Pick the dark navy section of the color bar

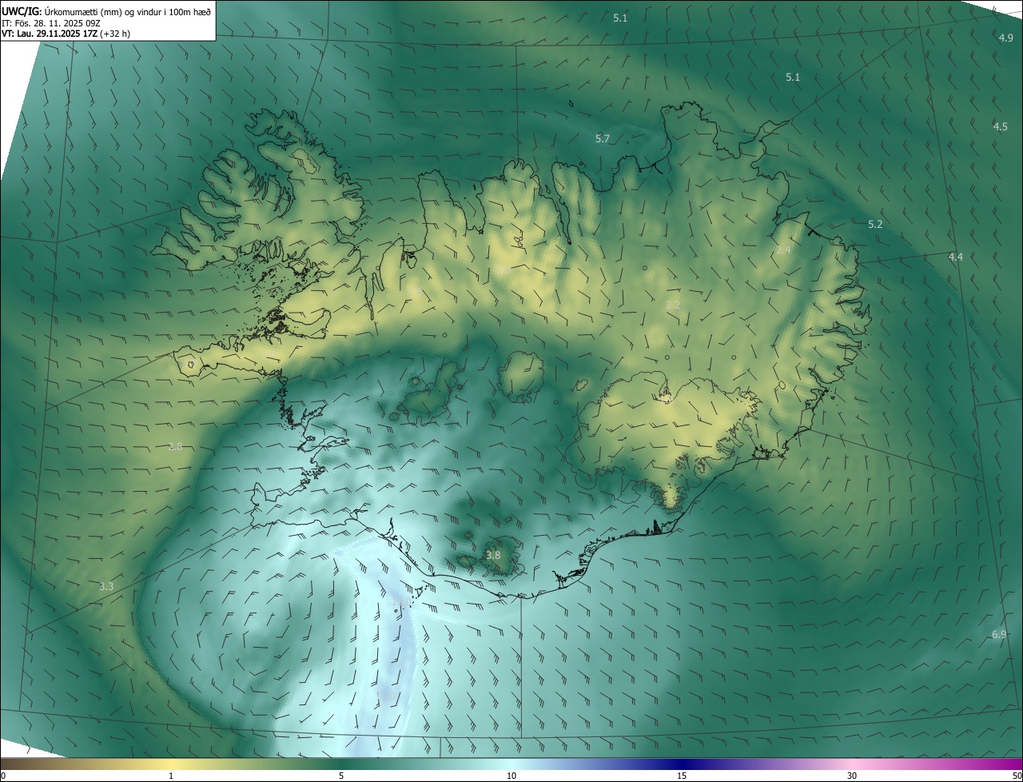pyautogui.click(x=682, y=764)
